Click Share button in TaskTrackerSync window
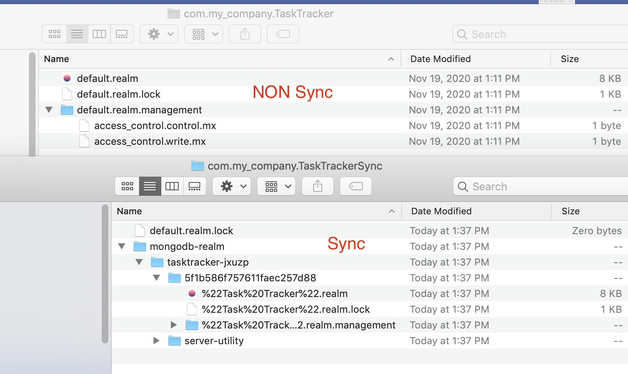This screenshot has width=628, height=374. click(317, 186)
